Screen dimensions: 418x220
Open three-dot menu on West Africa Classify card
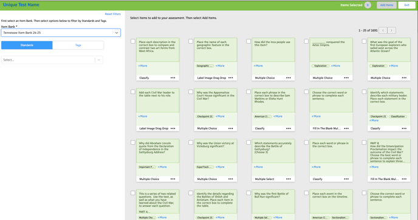tap(173, 78)
